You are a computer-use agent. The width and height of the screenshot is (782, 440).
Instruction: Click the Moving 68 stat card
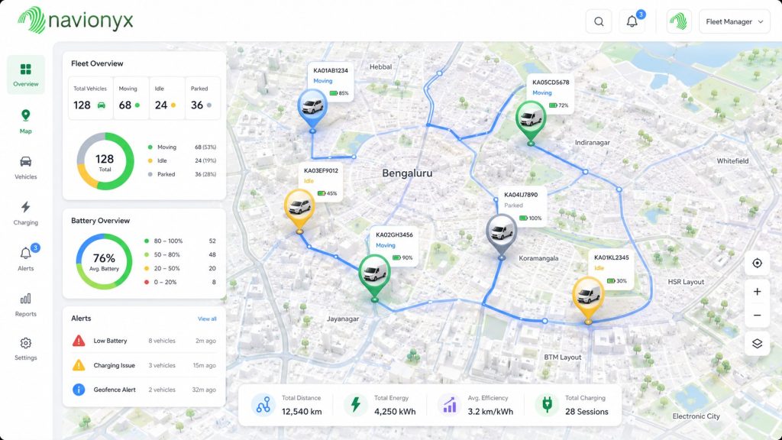131,99
